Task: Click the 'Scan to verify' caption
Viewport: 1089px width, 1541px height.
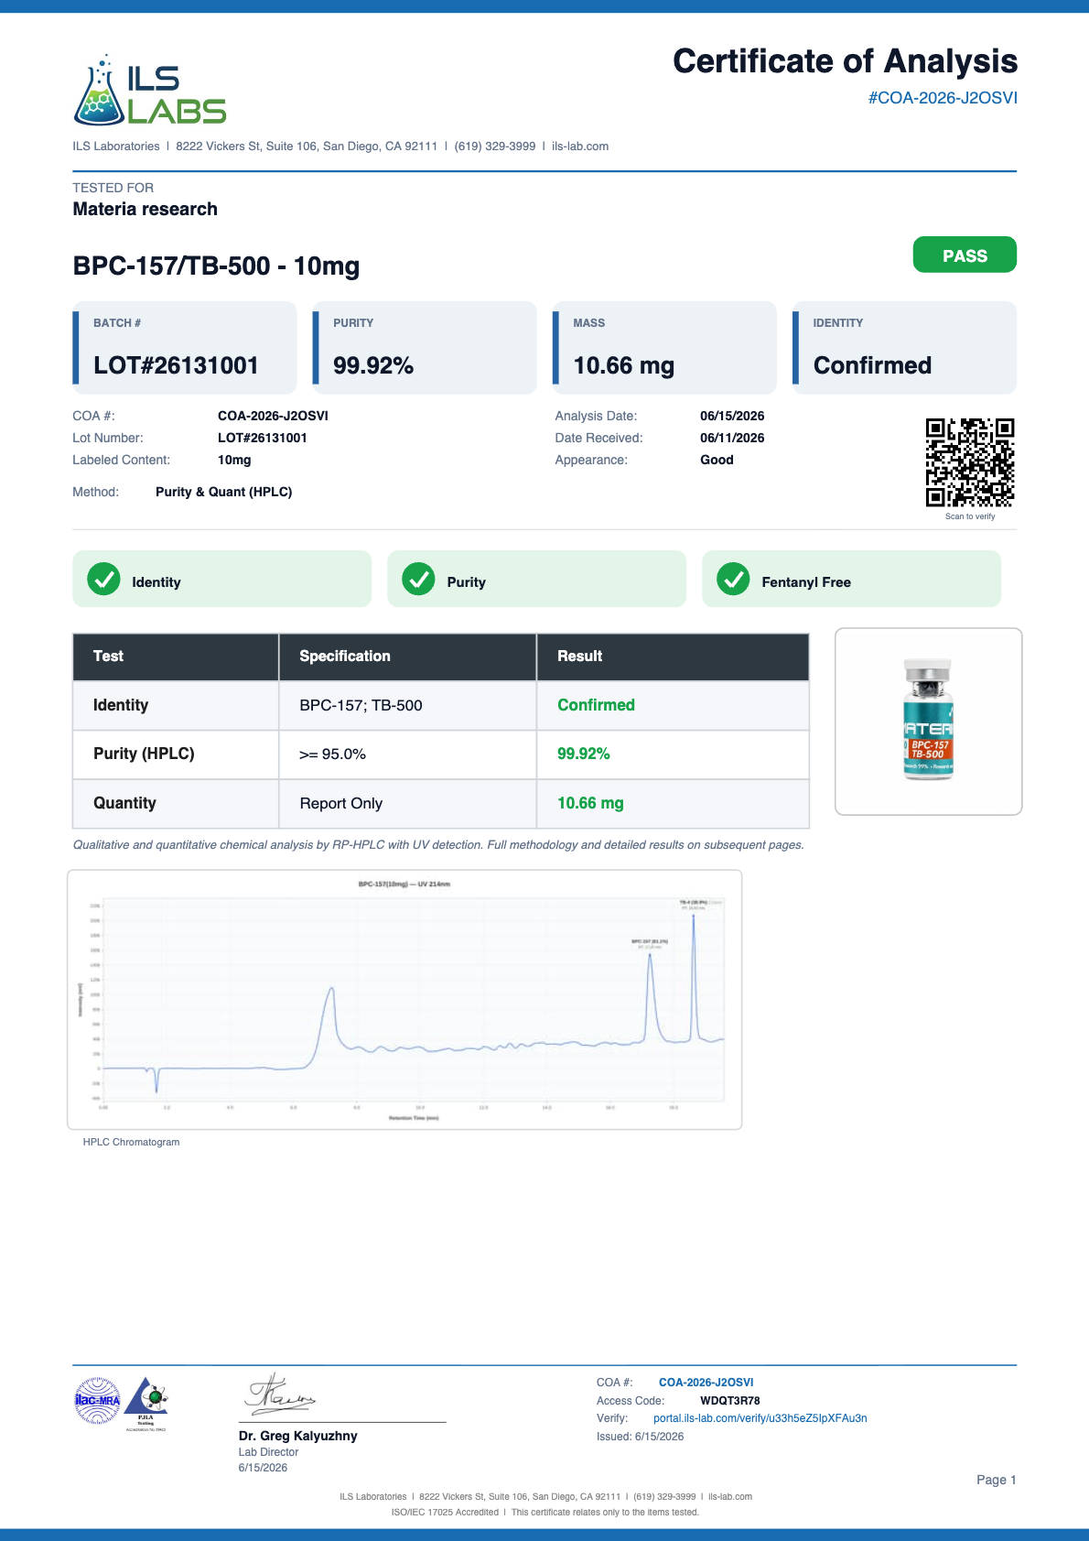Action: point(970,516)
